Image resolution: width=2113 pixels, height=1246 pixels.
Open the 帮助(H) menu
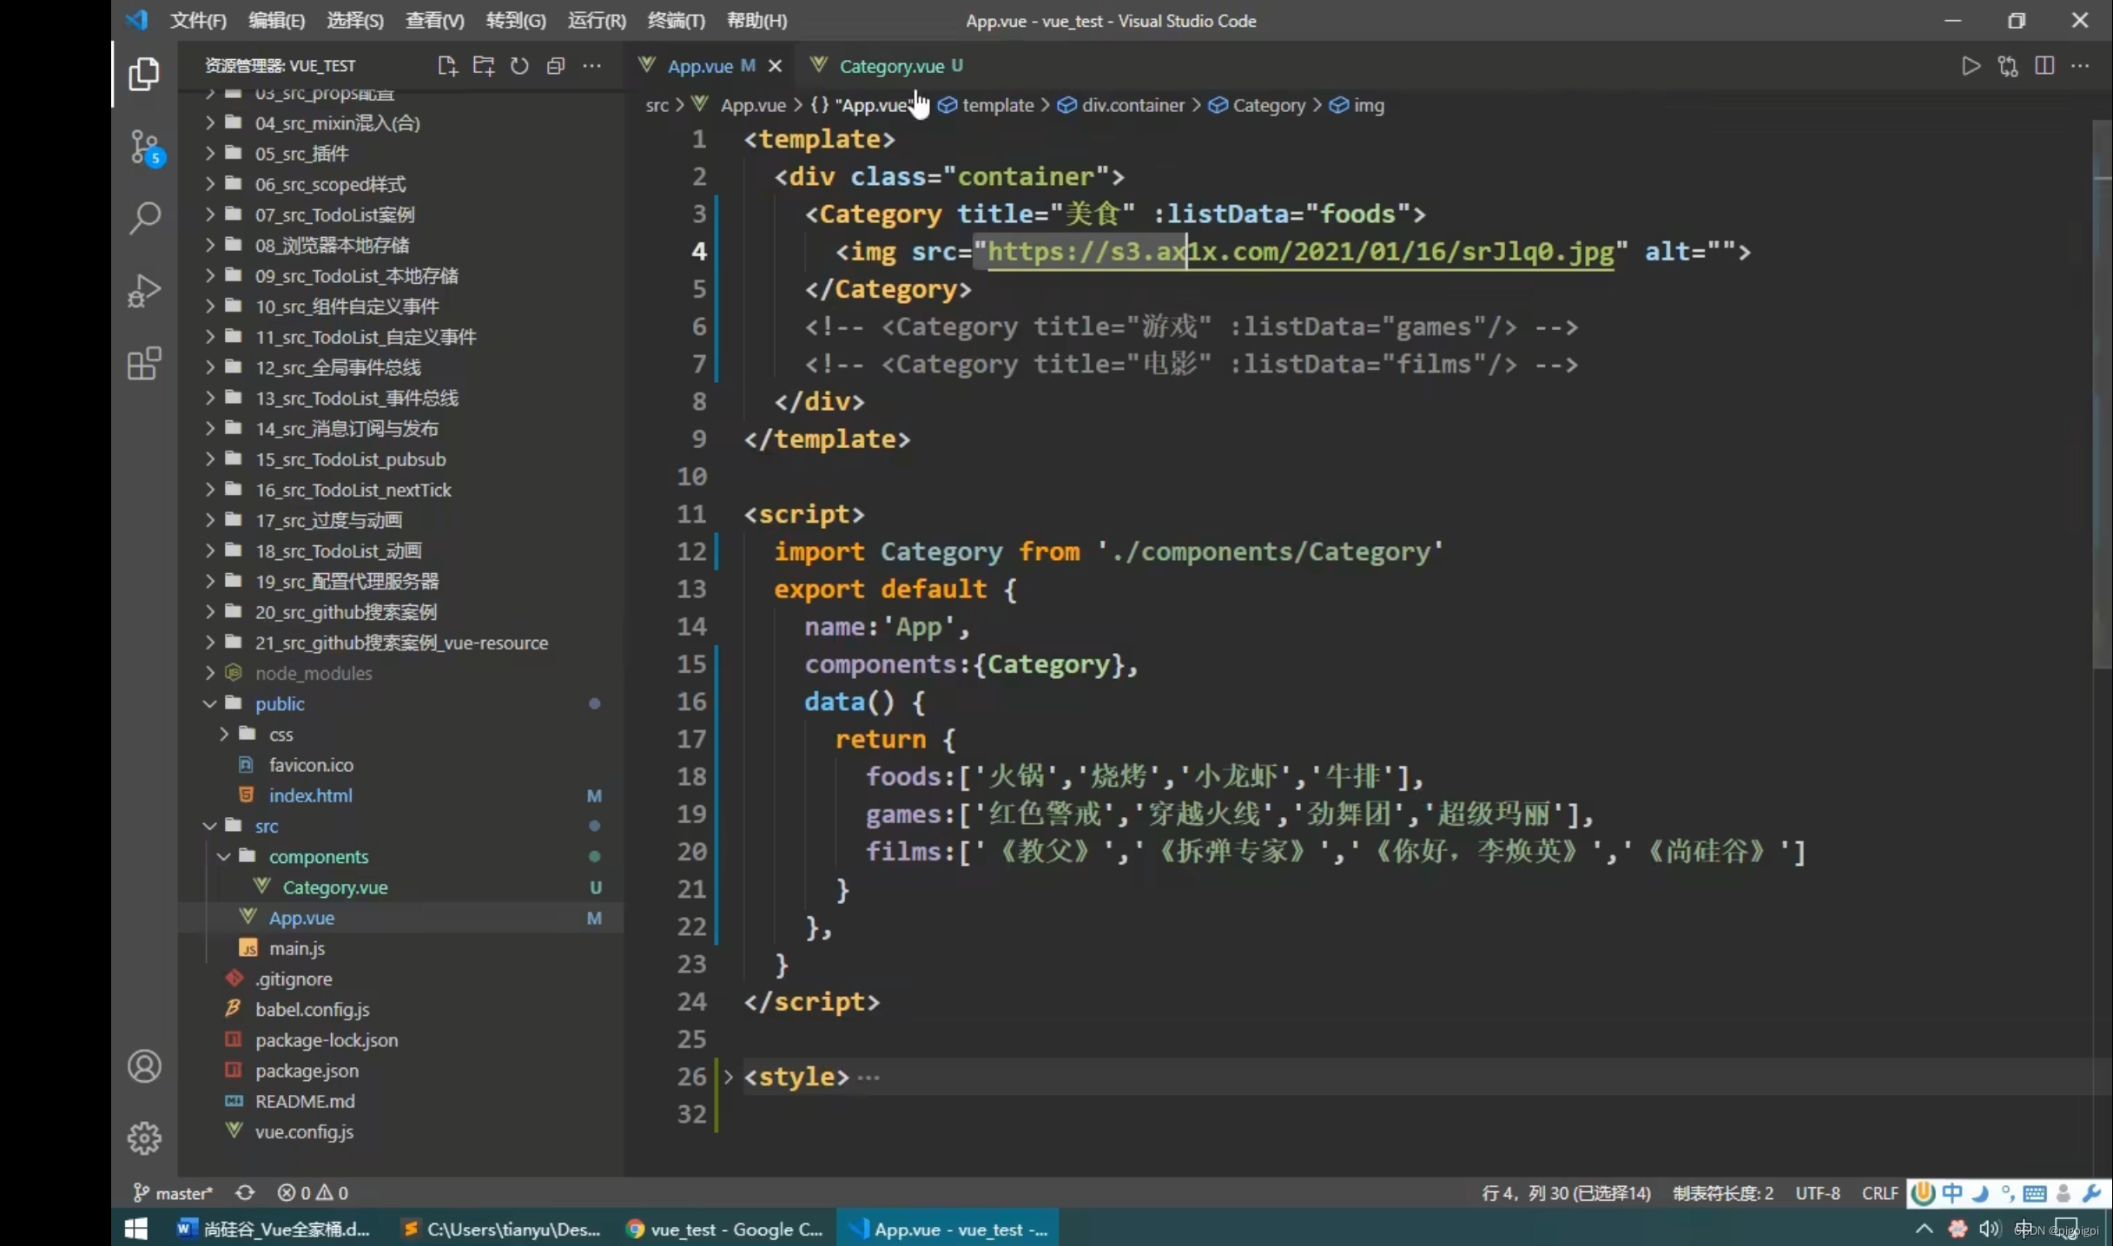[x=756, y=20]
